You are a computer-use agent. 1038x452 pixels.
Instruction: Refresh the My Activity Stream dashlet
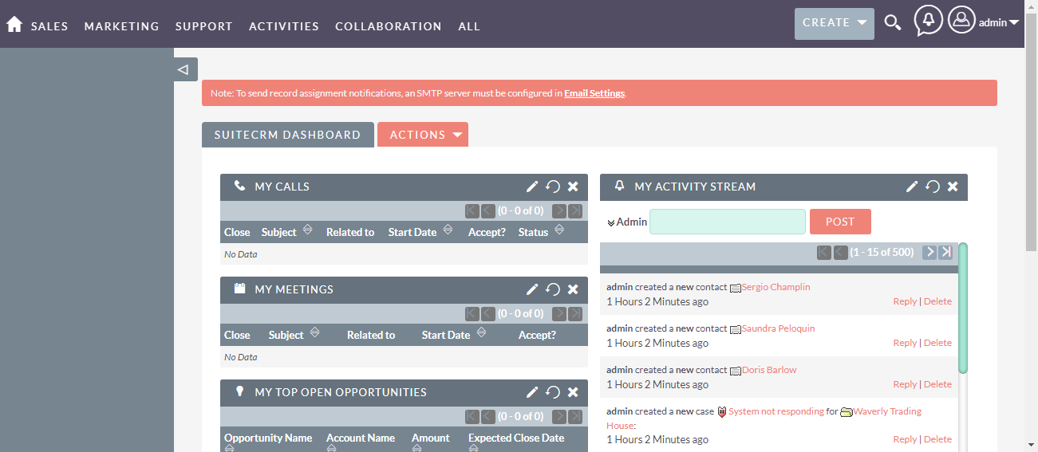(933, 187)
